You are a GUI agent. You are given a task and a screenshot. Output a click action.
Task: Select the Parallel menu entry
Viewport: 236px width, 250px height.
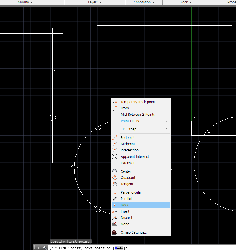pos(141,199)
